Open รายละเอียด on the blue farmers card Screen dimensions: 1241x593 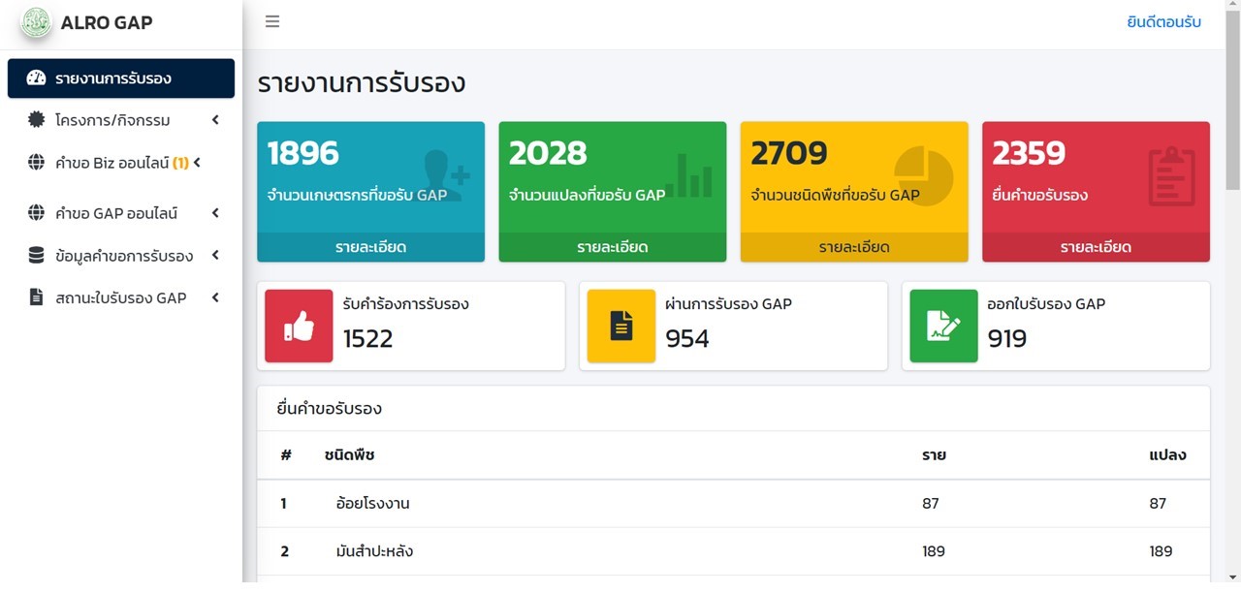[370, 247]
